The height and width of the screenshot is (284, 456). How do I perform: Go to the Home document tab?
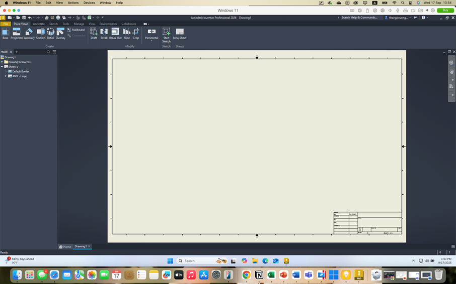click(65, 246)
